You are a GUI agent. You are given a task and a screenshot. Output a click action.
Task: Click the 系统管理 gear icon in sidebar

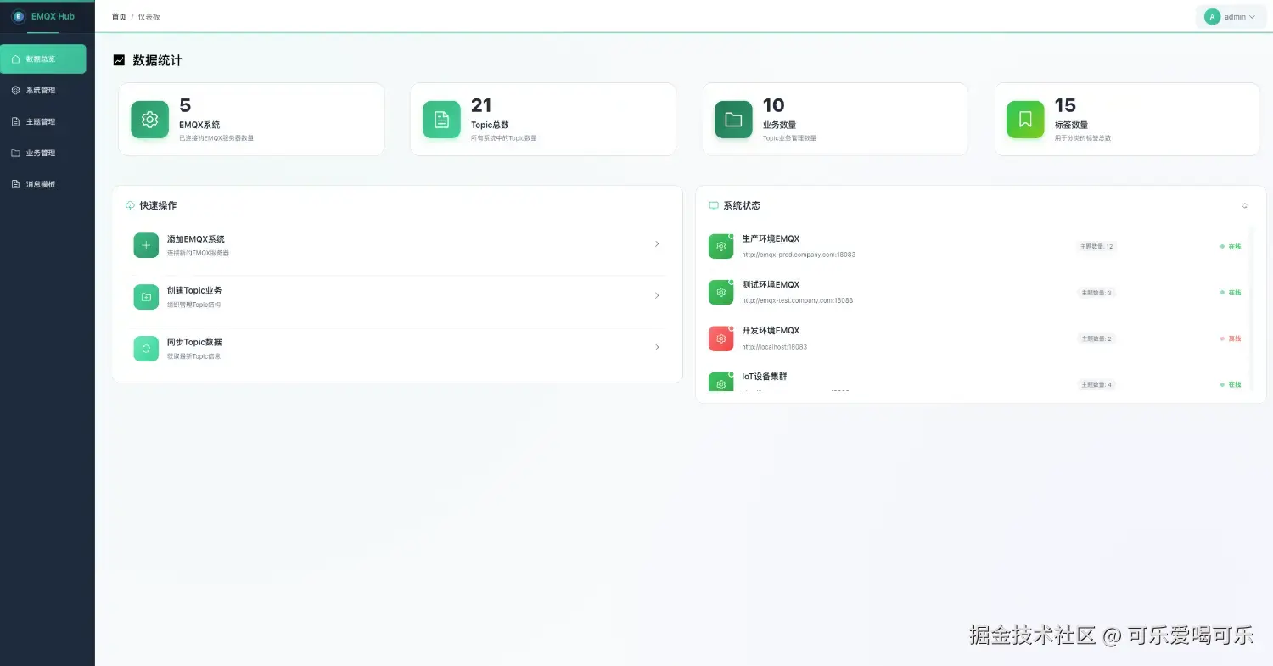coord(15,90)
